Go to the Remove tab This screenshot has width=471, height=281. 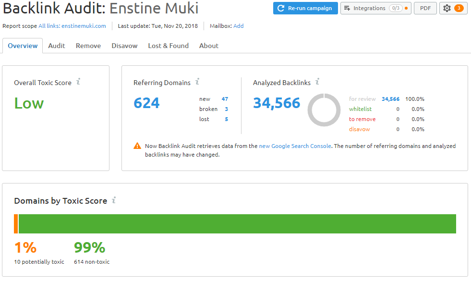(88, 46)
